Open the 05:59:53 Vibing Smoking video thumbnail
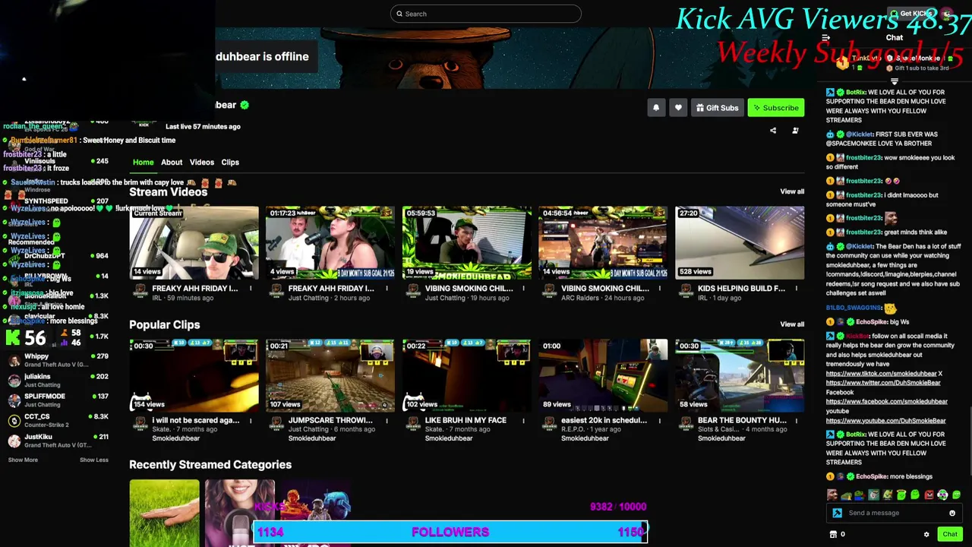This screenshot has width=972, height=547. pyautogui.click(x=467, y=242)
